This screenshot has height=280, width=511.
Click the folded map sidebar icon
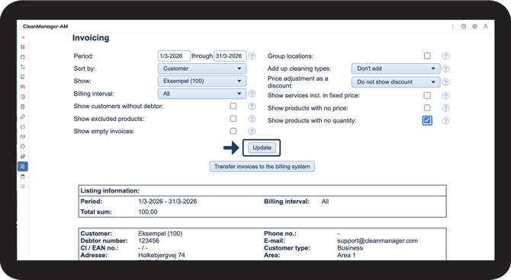(23, 97)
